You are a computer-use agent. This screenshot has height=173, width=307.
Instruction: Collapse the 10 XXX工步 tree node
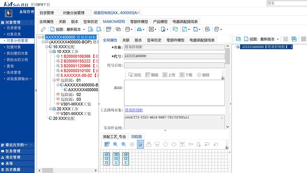[x=50, y=51]
